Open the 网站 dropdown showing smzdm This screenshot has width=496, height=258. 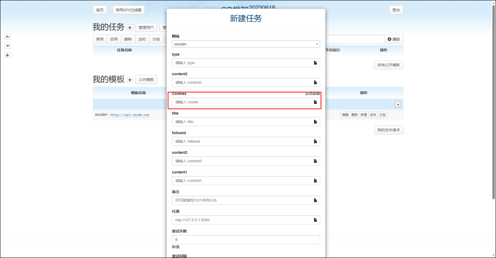pos(246,44)
